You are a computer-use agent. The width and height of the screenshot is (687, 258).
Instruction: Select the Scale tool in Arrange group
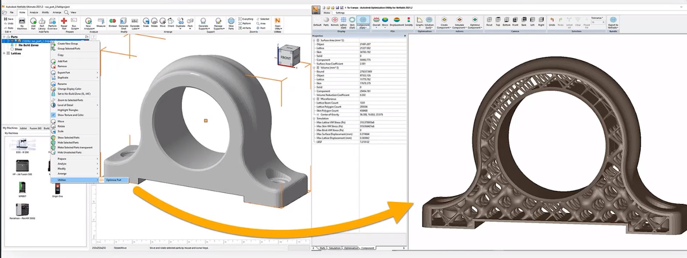pos(146,23)
